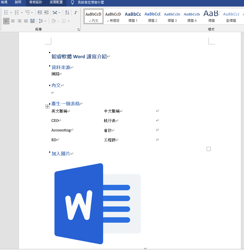Open borders dropdown arrow

[69, 21]
